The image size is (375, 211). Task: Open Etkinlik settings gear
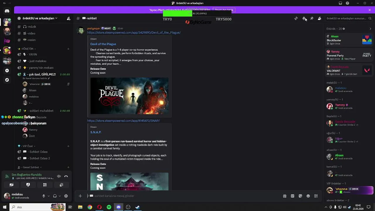click(344, 29)
